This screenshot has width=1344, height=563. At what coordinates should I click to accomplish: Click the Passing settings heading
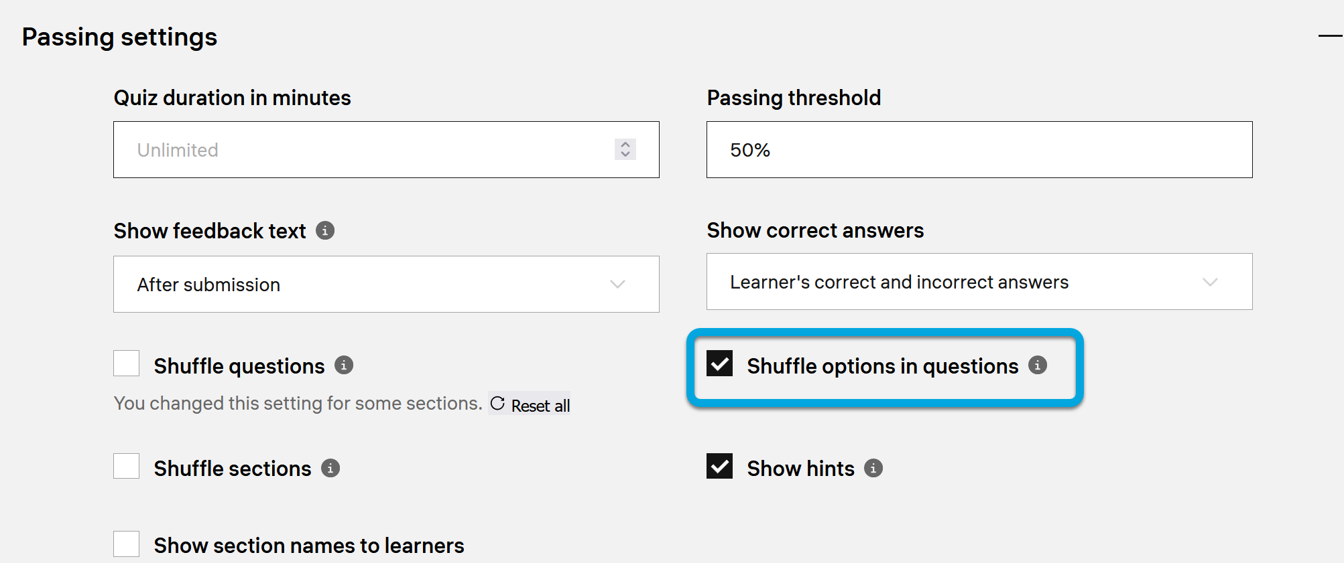119,37
